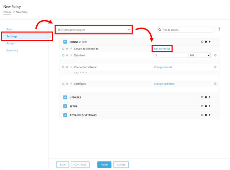Click the 'Servers to connect to' label
Viewport: 230px width, 170px height.
click(x=86, y=49)
